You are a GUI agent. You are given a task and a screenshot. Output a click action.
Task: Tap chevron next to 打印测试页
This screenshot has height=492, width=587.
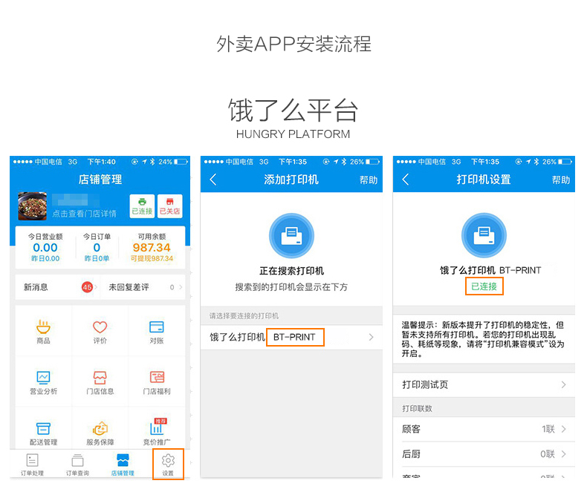(563, 384)
